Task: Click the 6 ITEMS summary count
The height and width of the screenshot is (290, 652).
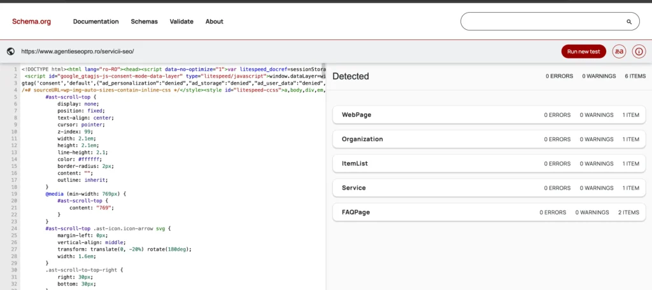Action: [635, 76]
